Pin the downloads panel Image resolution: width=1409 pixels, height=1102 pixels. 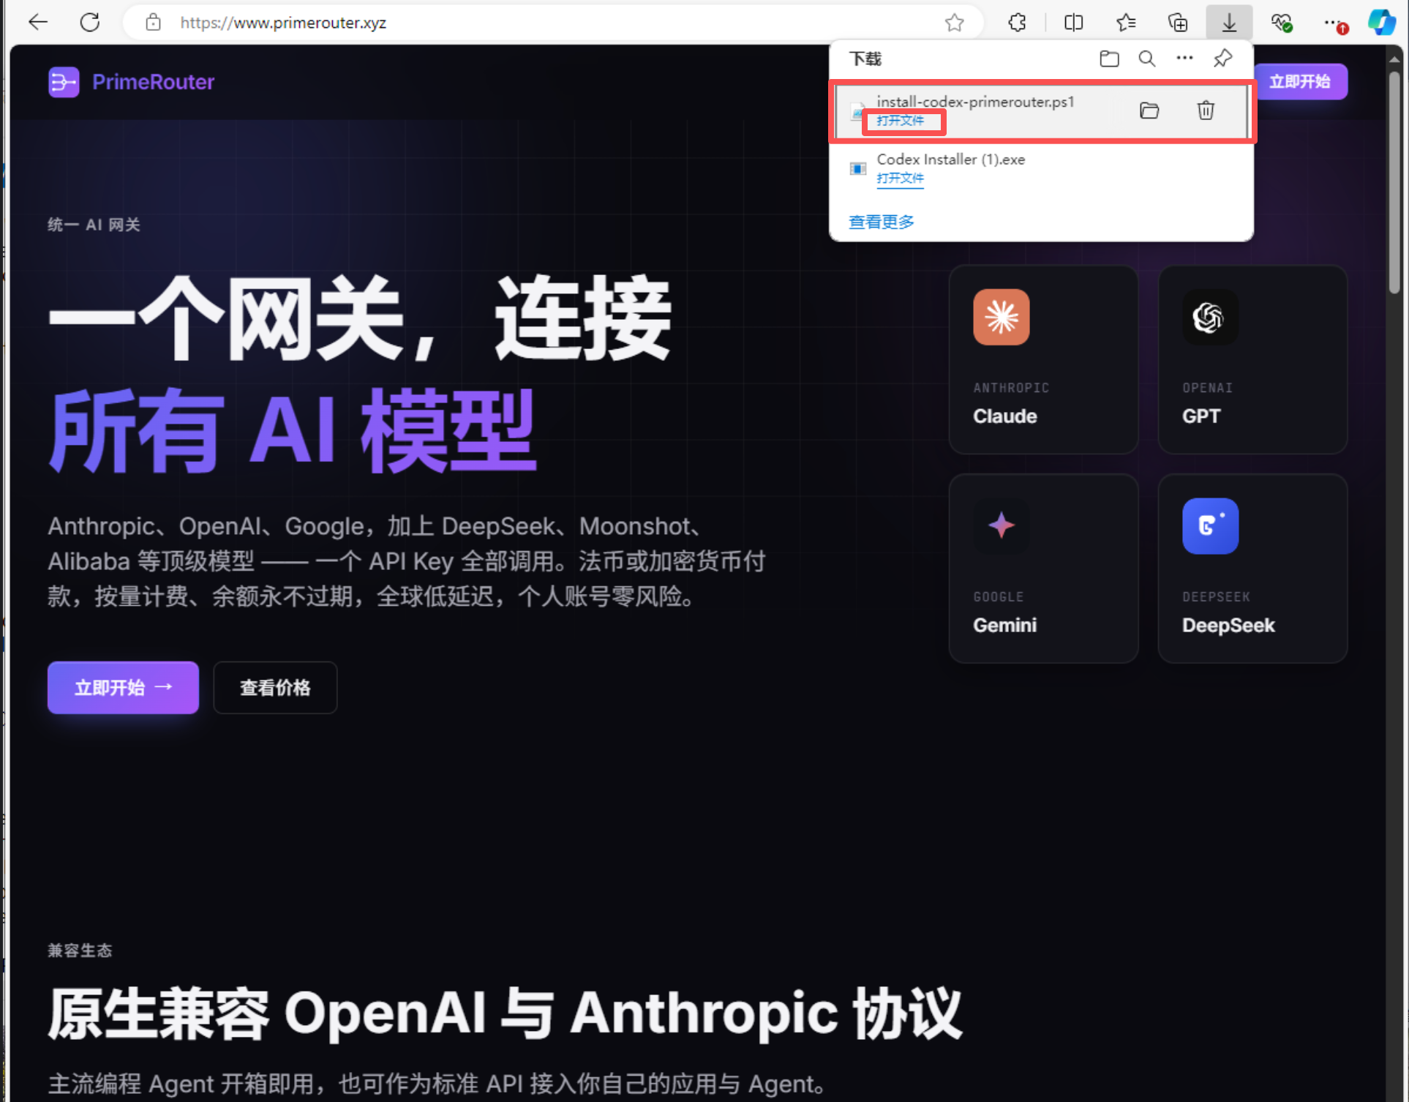pyautogui.click(x=1222, y=59)
